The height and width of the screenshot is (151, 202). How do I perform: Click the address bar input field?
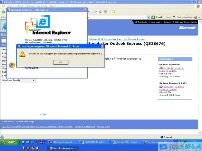tap(117, 17)
